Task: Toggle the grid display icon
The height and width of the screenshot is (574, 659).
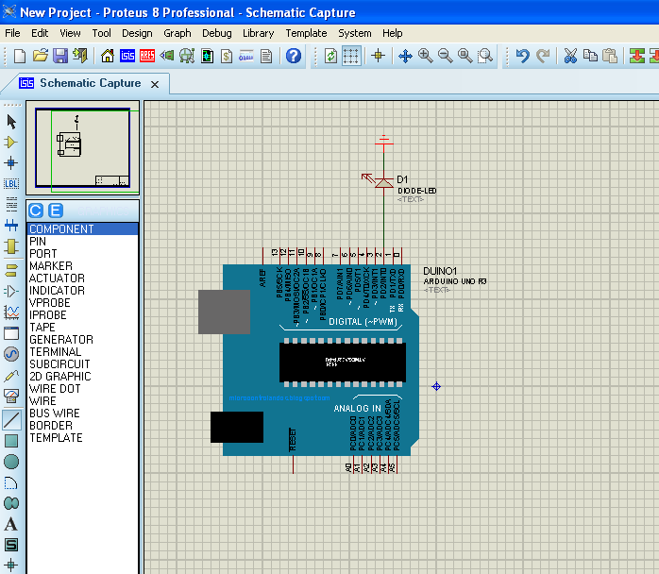Action: tap(351, 56)
